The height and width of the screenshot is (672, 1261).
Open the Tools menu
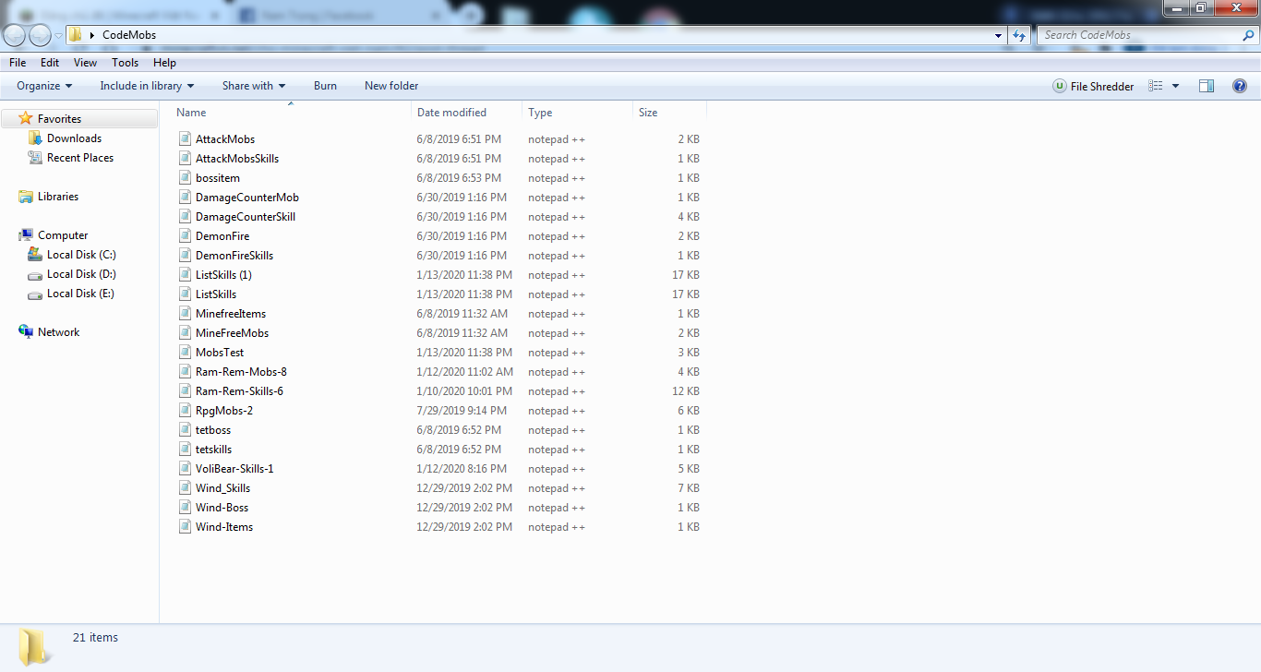pos(126,63)
